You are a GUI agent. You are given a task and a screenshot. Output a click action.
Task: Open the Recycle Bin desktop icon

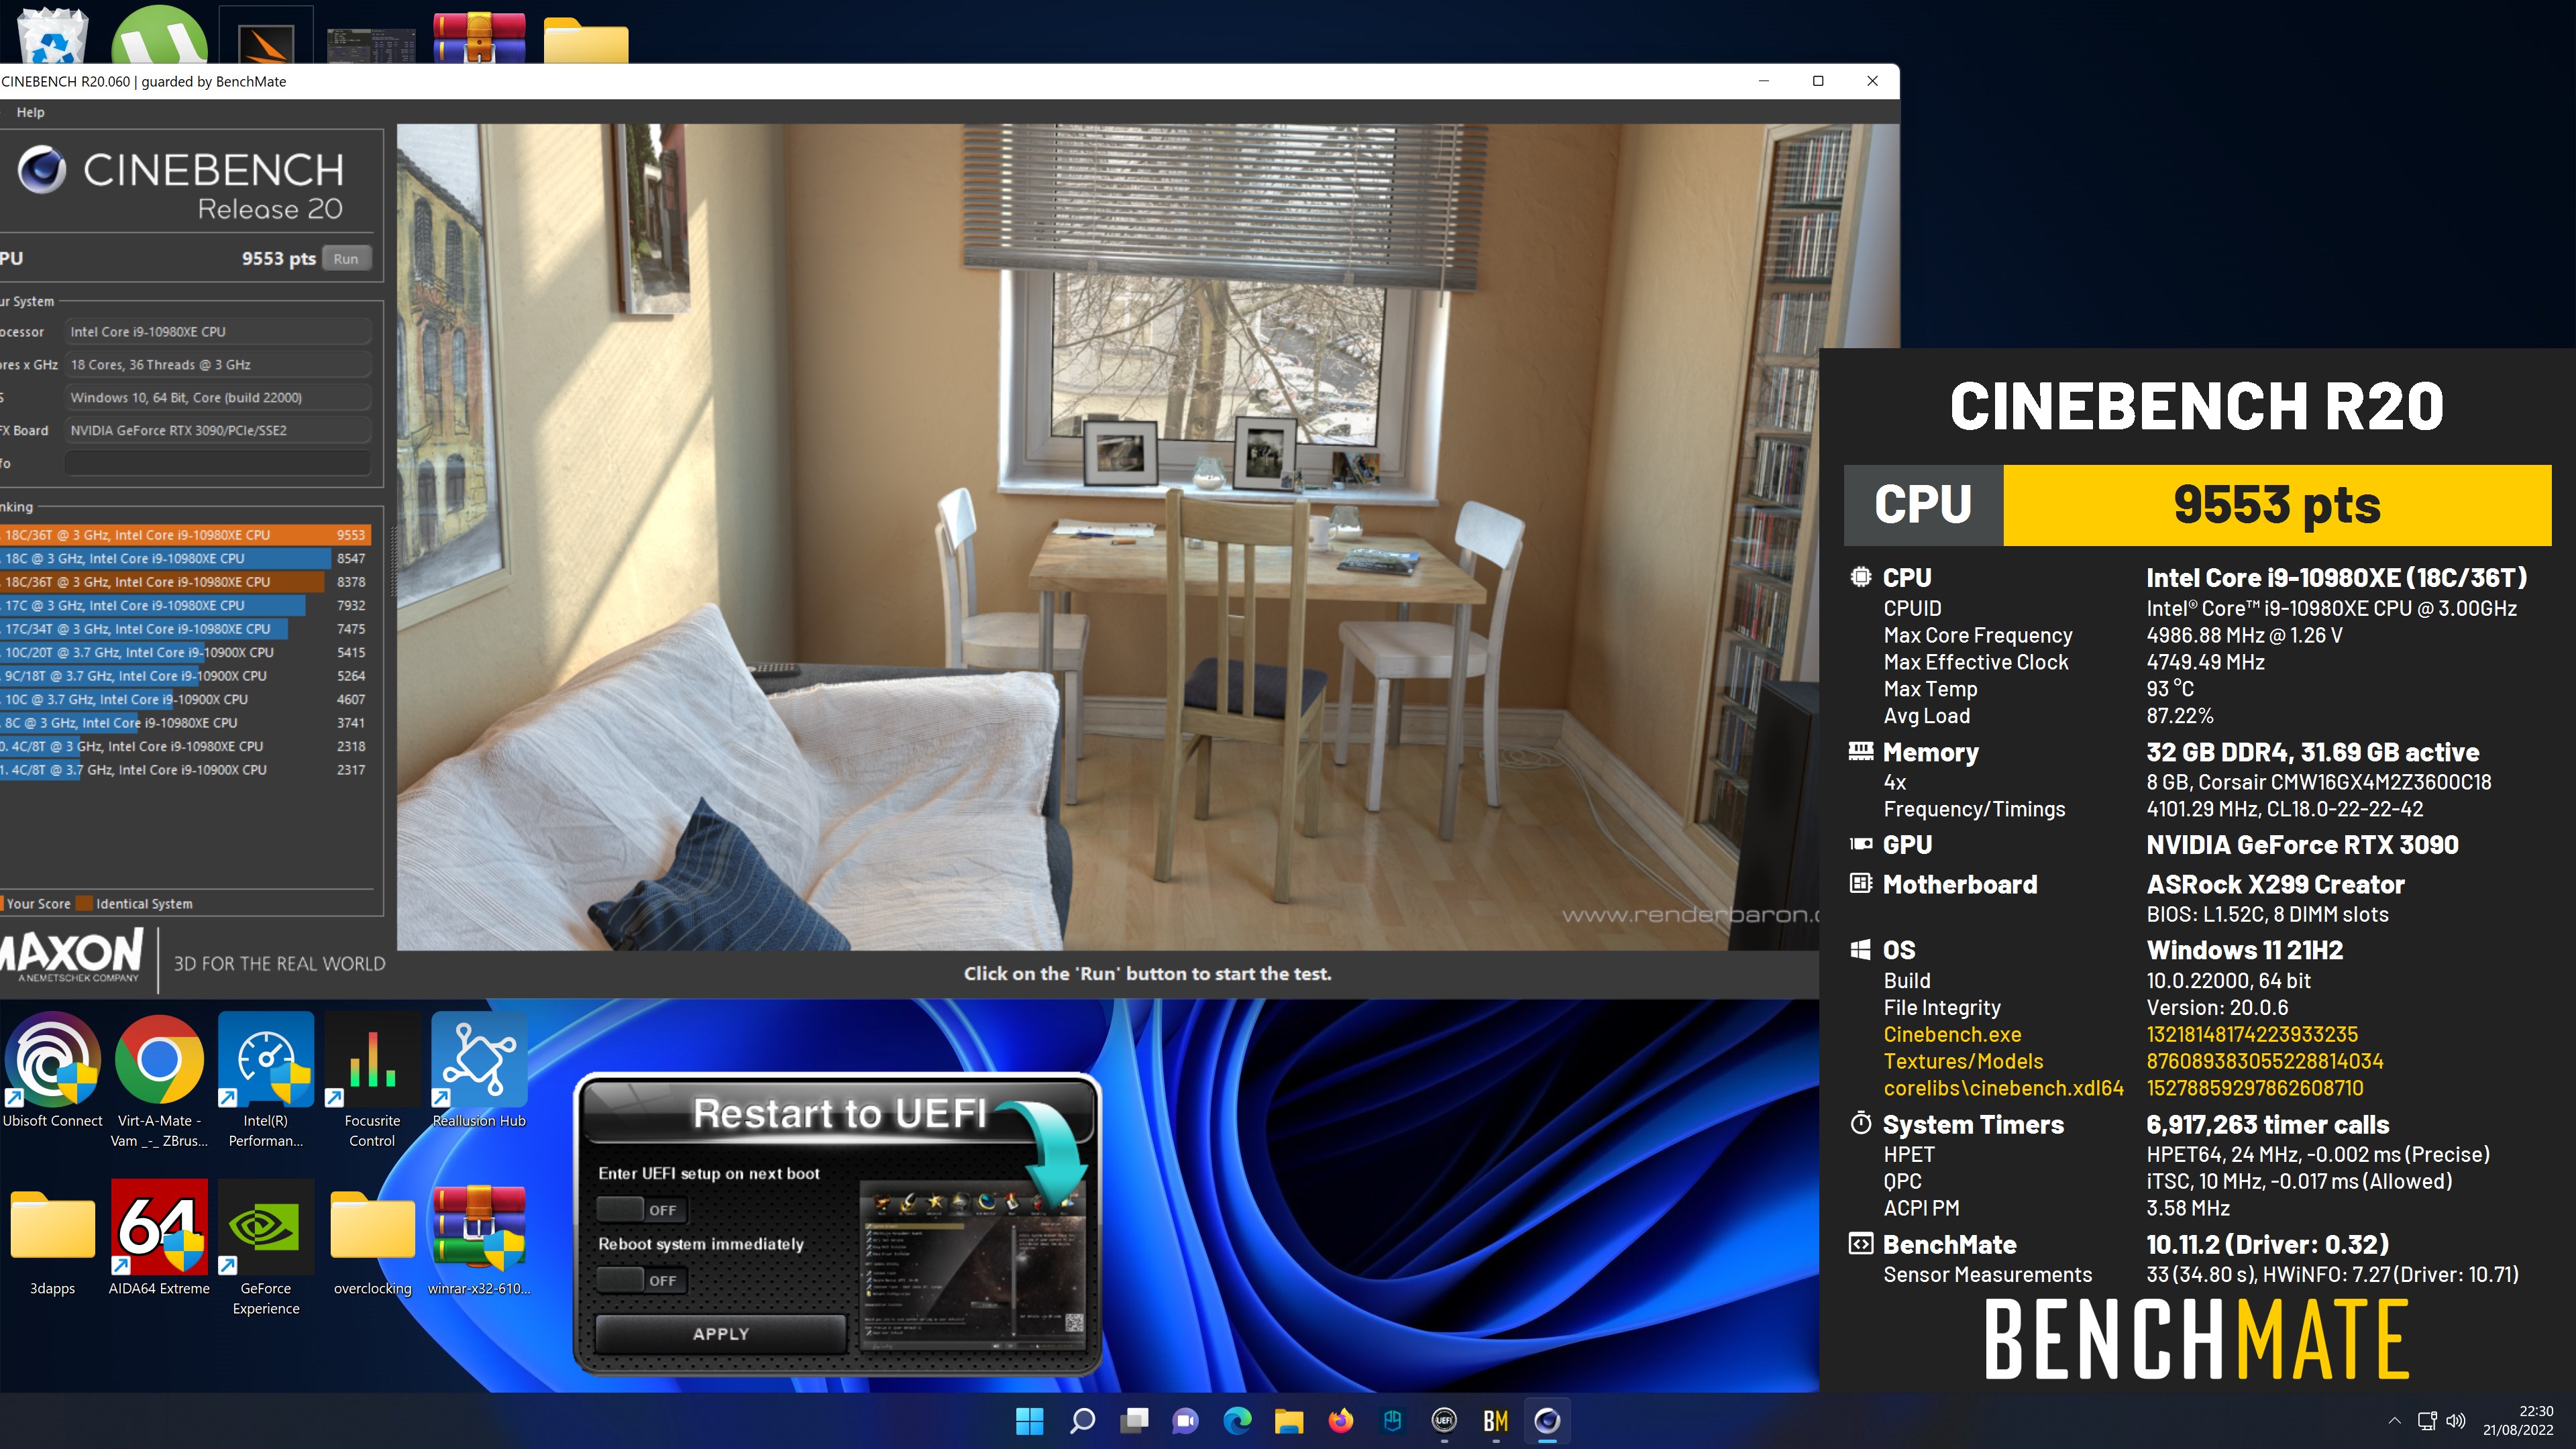click(53, 34)
